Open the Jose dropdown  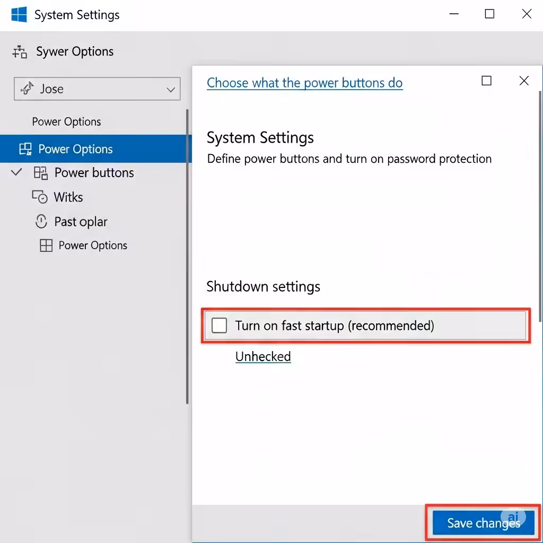pyautogui.click(x=97, y=89)
